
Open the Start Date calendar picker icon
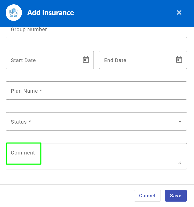tap(86, 60)
